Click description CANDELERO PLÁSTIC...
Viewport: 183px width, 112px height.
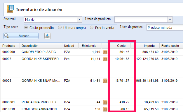pos(40,52)
